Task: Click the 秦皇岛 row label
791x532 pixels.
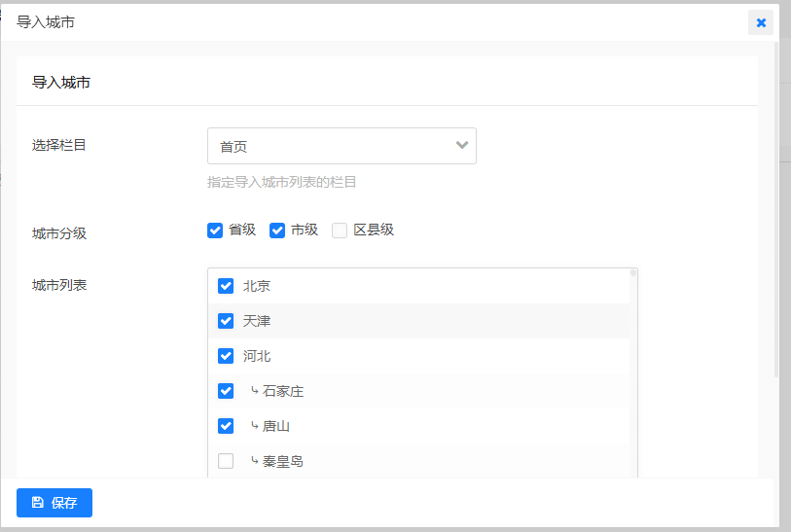Action: (x=283, y=461)
